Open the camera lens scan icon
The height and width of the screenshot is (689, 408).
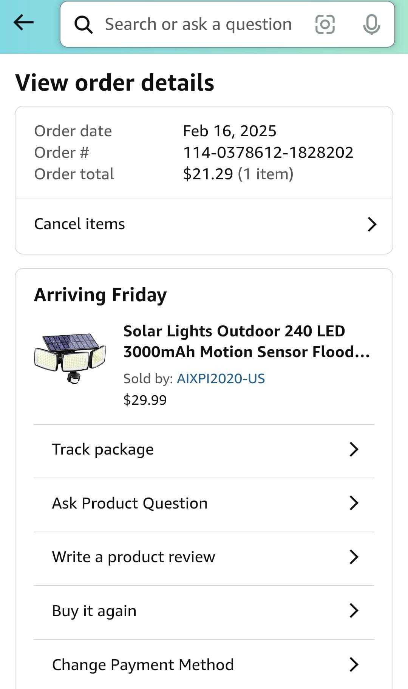pyautogui.click(x=325, y=25)
